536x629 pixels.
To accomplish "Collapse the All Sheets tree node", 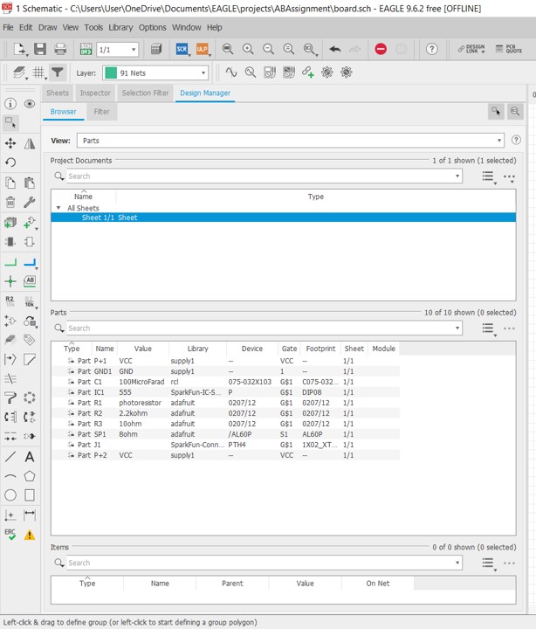I will point(58,208).
